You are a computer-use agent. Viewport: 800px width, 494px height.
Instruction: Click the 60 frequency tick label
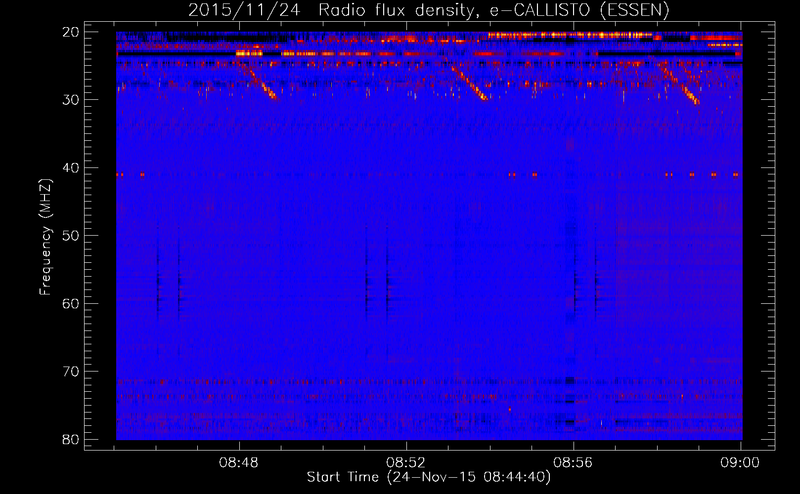71,303
